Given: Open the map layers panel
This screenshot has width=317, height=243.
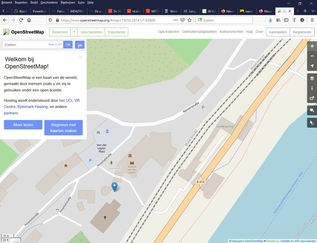Looking at the screenshot, I should coord(312,78).
